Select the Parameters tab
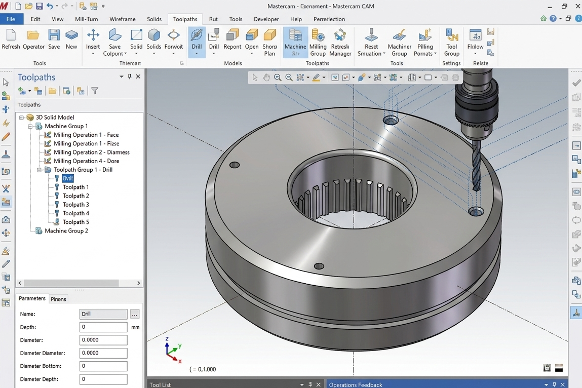 click(32, 298)
